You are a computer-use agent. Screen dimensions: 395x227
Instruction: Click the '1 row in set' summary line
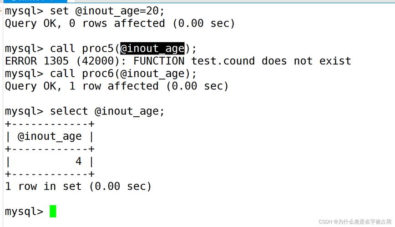pos(78,187)
